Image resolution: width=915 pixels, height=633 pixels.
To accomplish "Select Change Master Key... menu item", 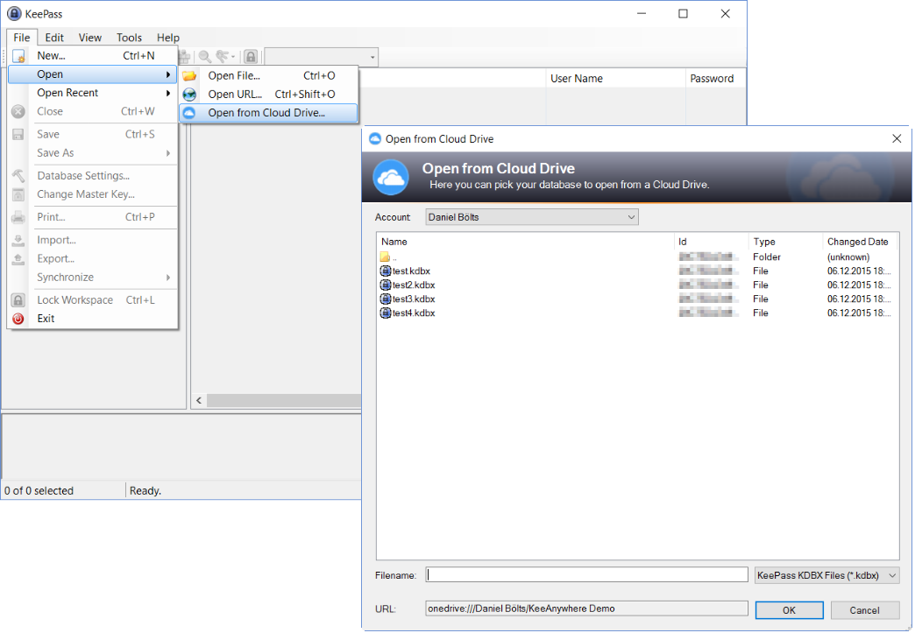I will [x=94, y=194].
